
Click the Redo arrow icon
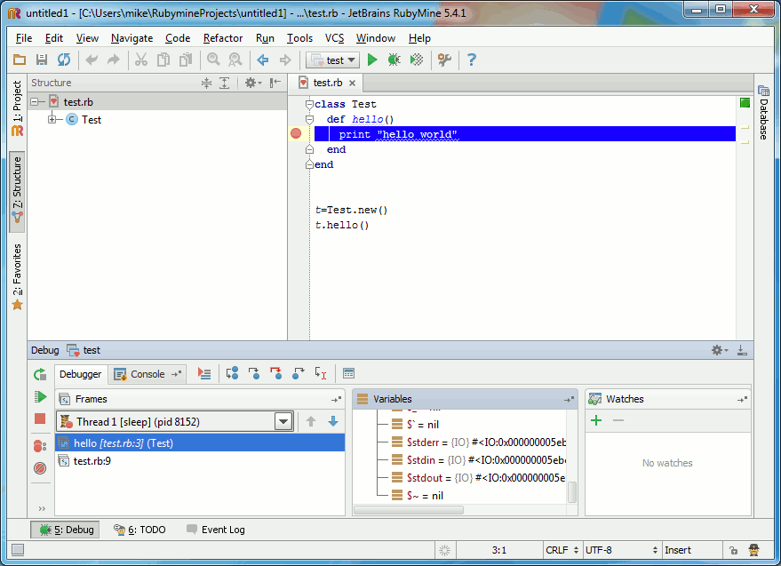(114, 60)
